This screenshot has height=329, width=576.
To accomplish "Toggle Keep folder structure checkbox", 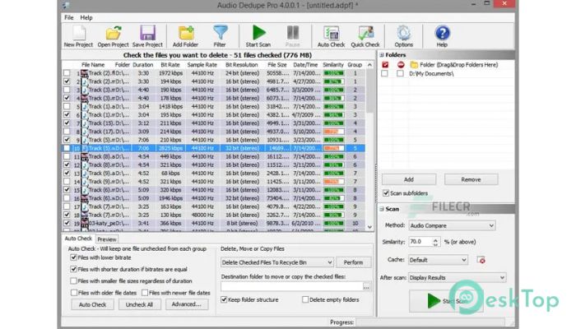I will click(224, 299).
